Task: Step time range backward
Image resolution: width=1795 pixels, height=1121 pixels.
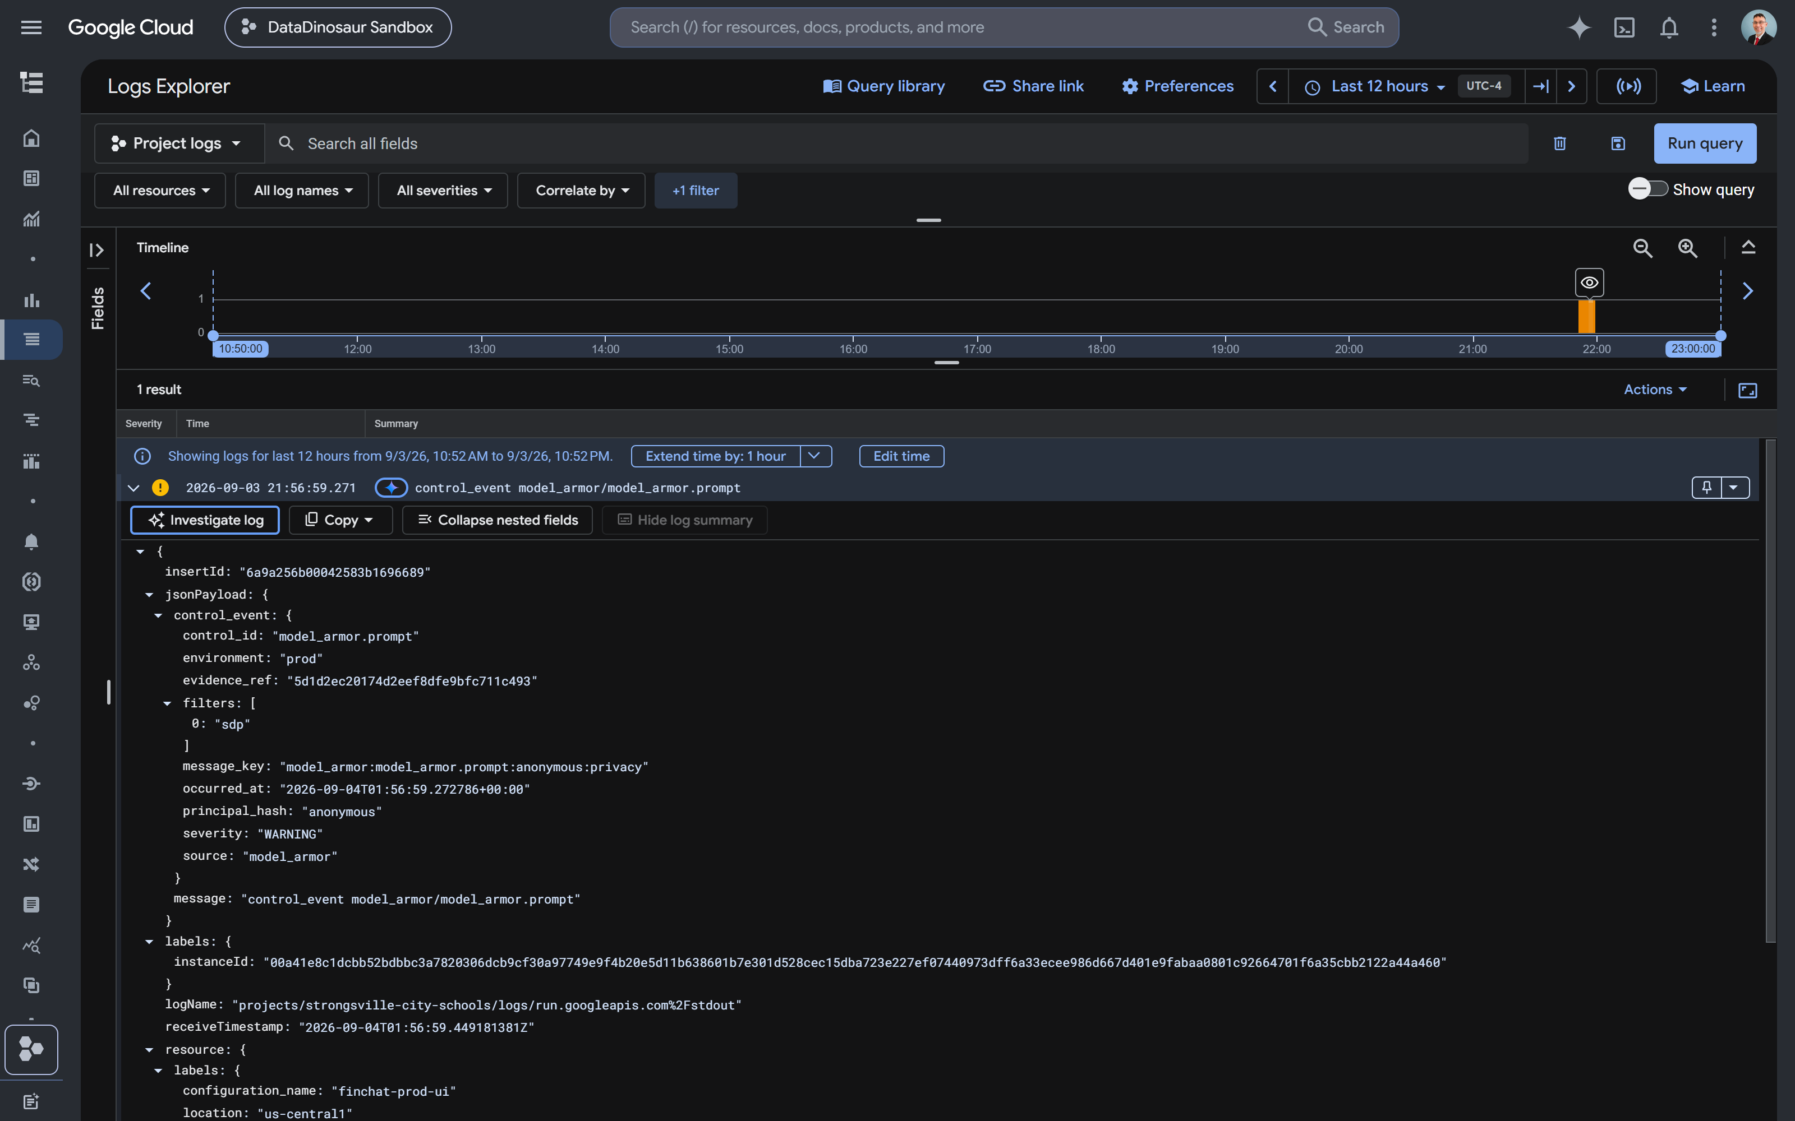Action: [1273, 86]
